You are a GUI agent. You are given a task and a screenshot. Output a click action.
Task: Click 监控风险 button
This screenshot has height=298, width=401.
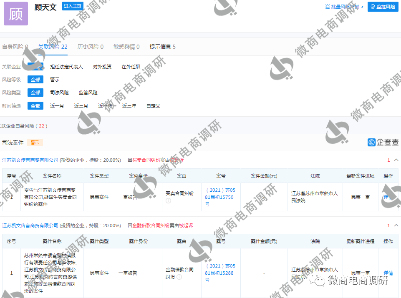pyautogui.click(x=383, y=7)
